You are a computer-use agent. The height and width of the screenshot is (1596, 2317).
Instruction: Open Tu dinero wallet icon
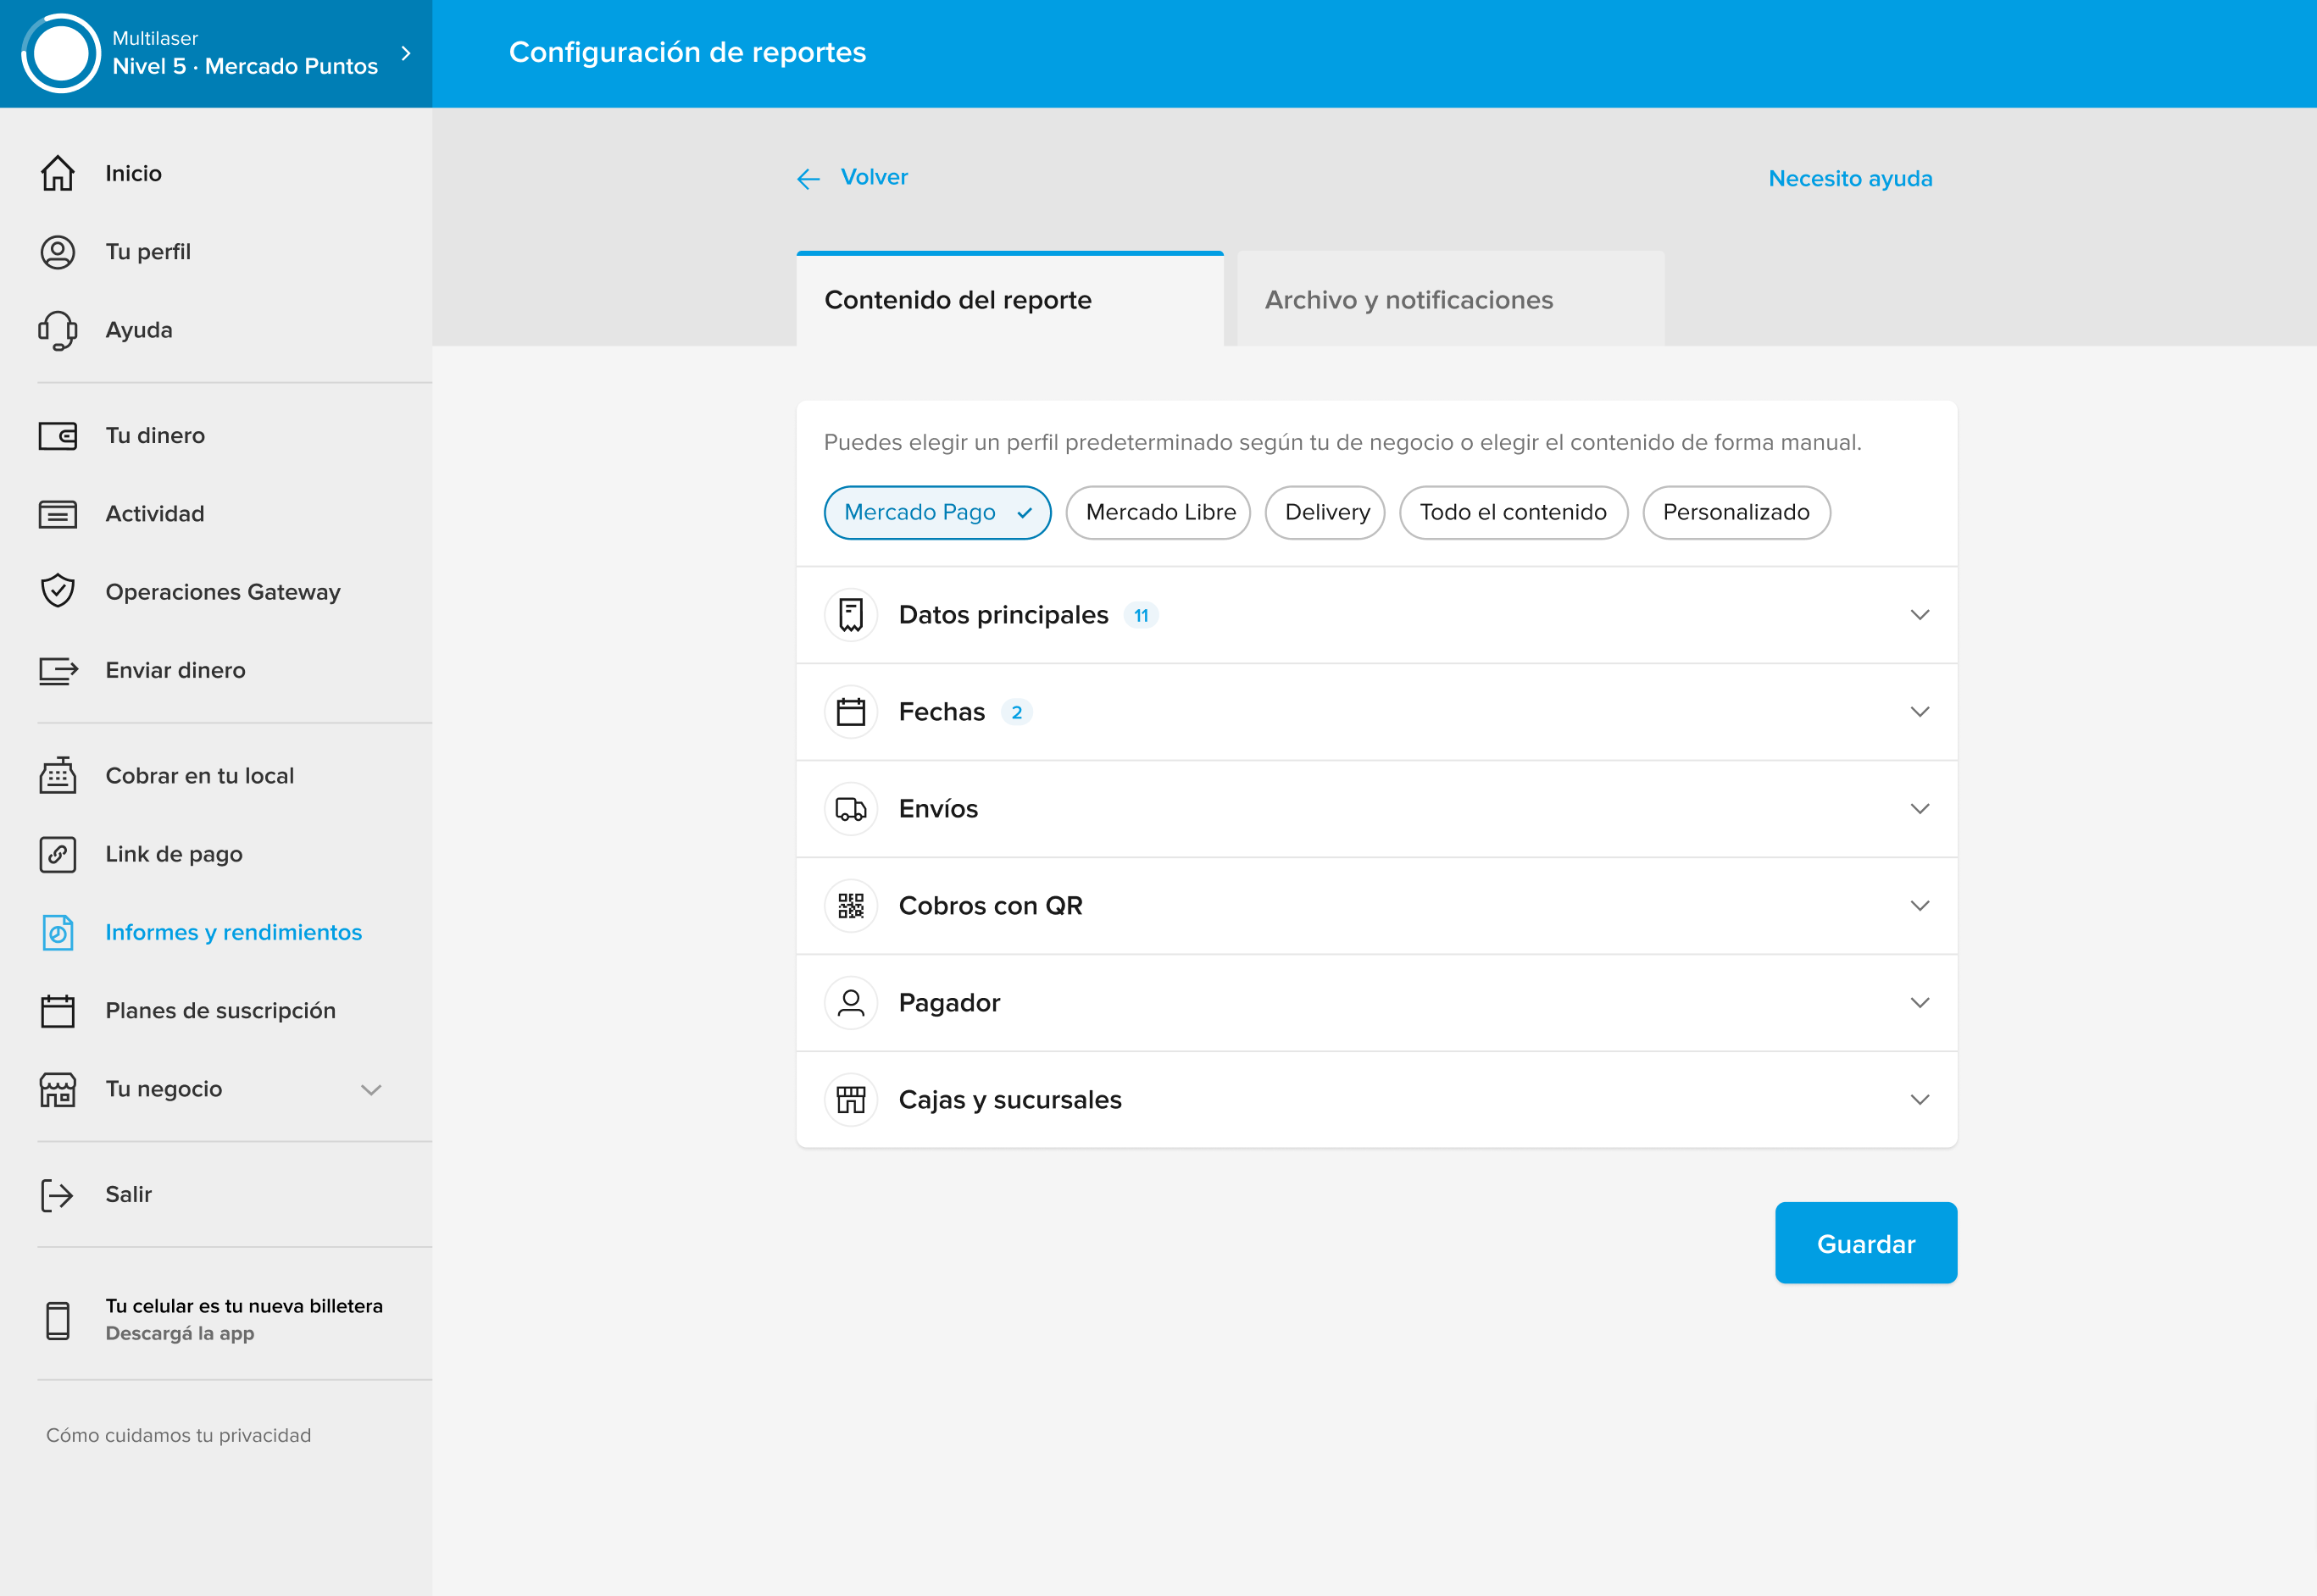[57, 436]
